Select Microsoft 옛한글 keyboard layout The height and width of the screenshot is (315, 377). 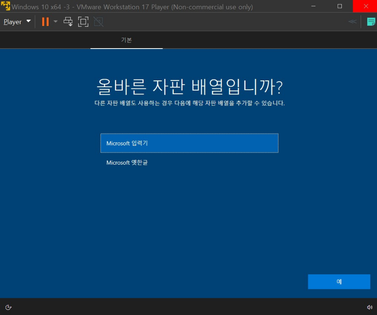point(189,163)
